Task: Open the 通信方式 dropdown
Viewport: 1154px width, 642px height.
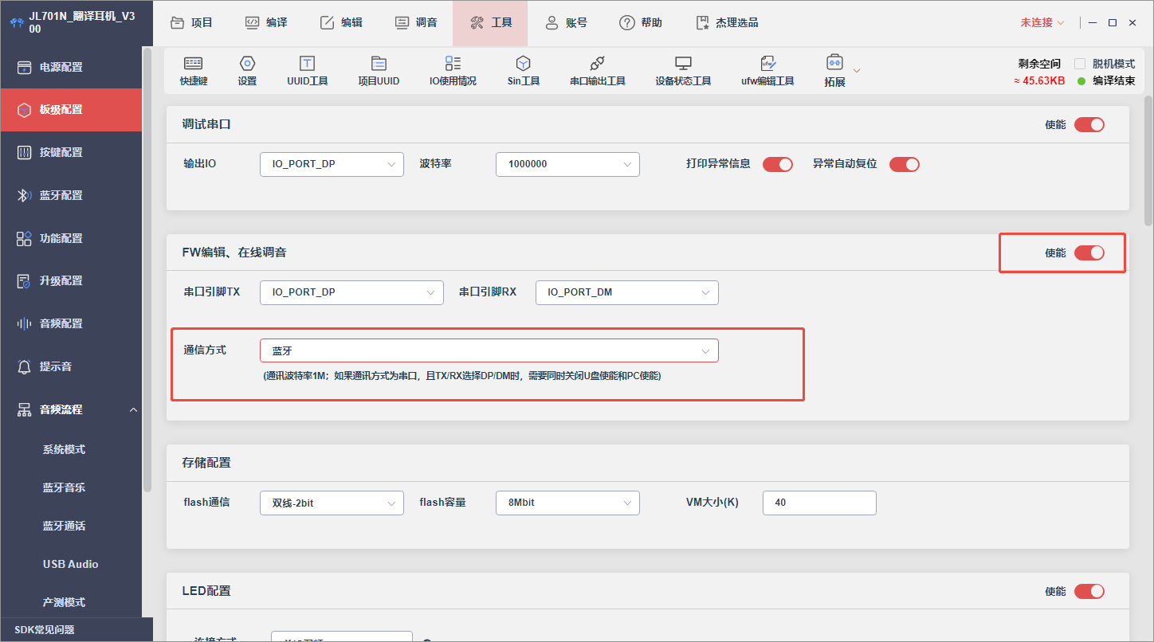Action: click(489, 350)
